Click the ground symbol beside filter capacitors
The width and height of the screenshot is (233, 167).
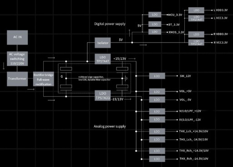127,78
